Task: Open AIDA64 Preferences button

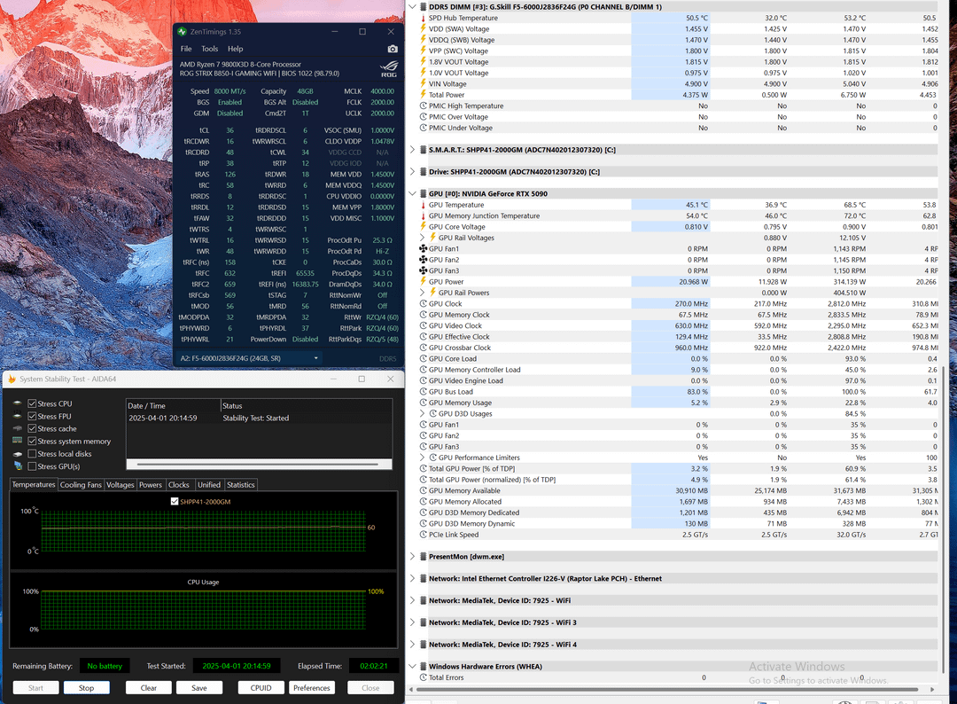Action: click(312, 688)
